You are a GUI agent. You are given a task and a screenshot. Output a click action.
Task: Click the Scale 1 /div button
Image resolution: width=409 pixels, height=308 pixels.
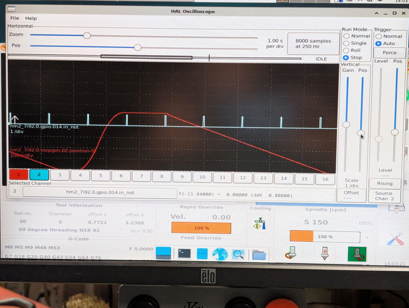tap(351, 183)
